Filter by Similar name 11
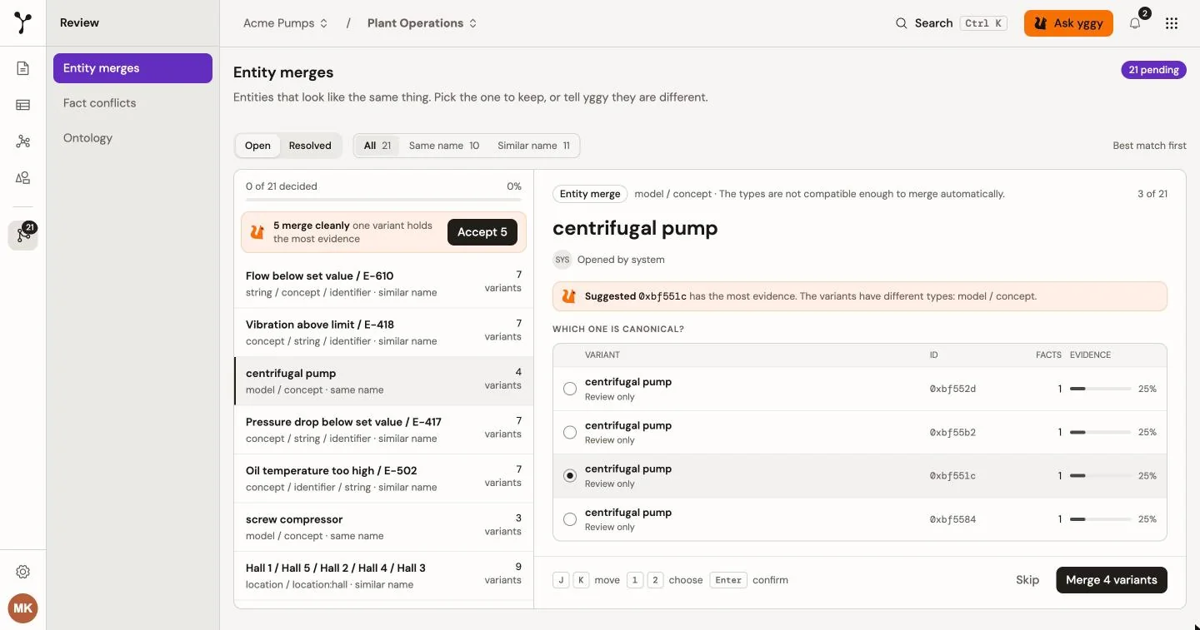This screenshot has height=630, width=1200. coord(533,146)
